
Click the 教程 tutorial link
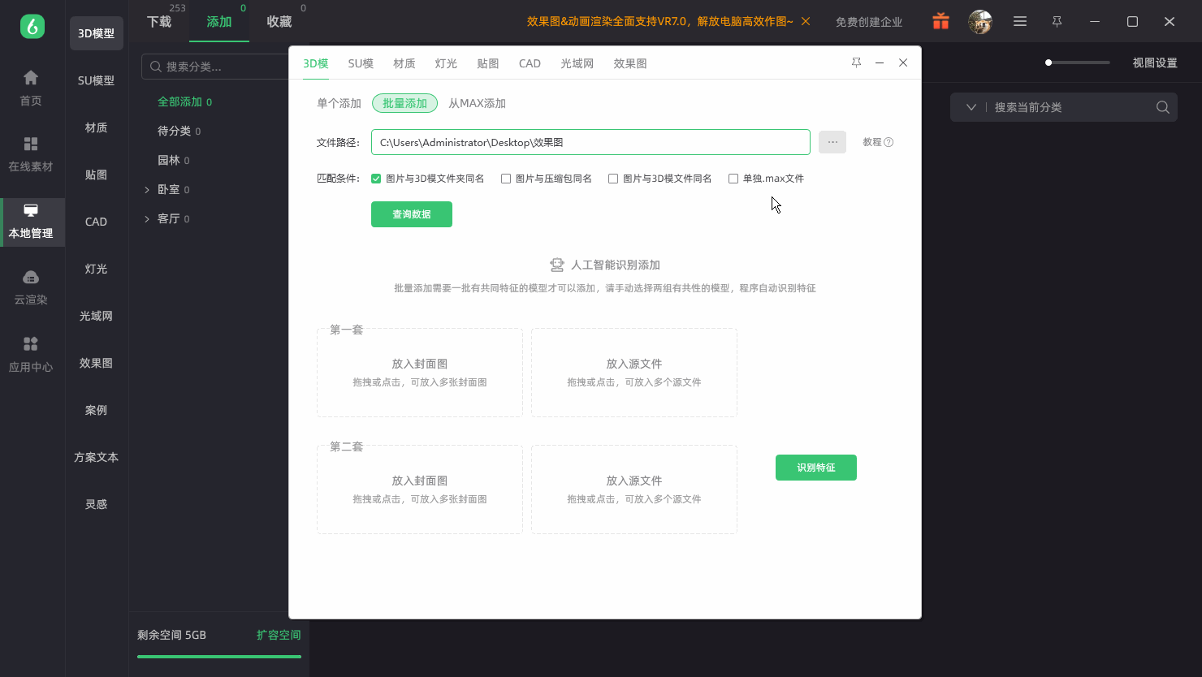tap(872, 142)
